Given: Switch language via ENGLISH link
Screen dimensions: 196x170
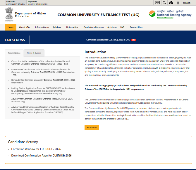Looking at the screenshot, I should pyautogui.click(x=186, y=3).
